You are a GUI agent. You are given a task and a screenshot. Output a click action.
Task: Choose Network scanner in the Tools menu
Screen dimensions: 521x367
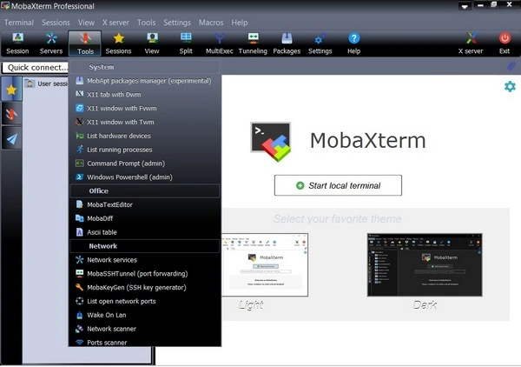pos(111,329)
